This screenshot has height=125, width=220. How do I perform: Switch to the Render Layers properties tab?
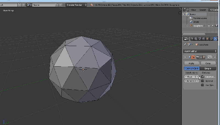[196, 39]
